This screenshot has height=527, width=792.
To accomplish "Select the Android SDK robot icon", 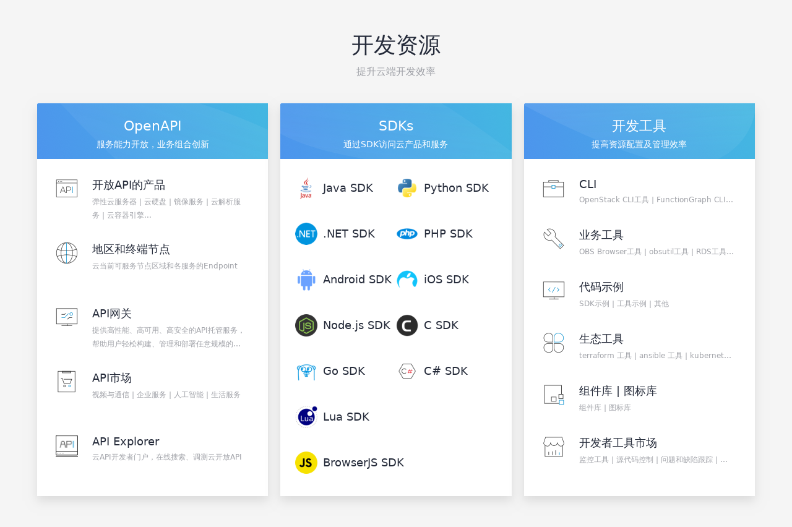I will pos(306,279).
